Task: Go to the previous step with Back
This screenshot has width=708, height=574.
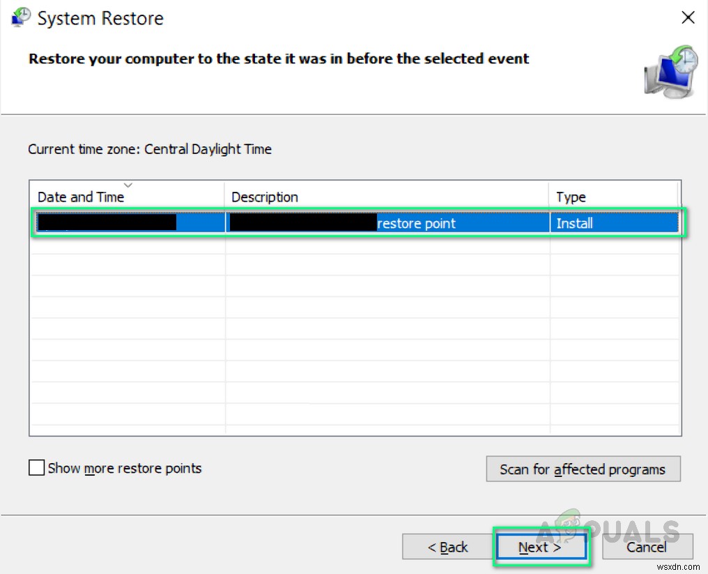Action: (x=448, y=547)
